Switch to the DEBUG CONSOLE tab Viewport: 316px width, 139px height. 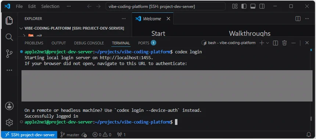coord(89,43)
